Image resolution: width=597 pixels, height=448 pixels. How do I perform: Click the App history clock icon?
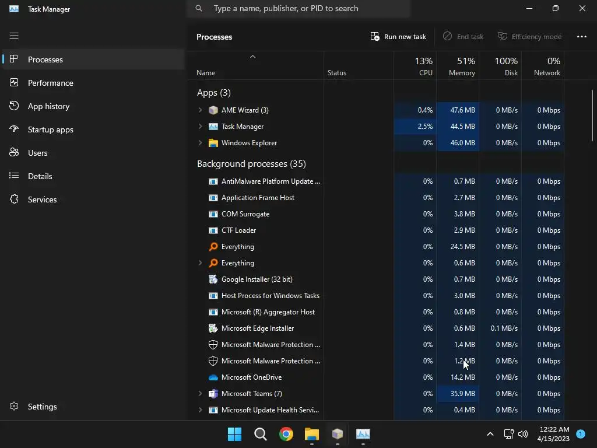tap(14, 106)
